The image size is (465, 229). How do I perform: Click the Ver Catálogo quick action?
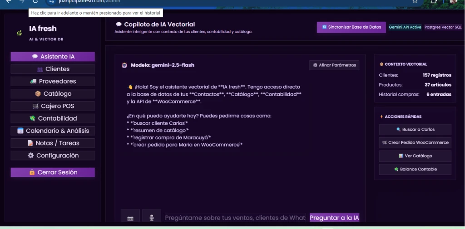pos(415,156)
